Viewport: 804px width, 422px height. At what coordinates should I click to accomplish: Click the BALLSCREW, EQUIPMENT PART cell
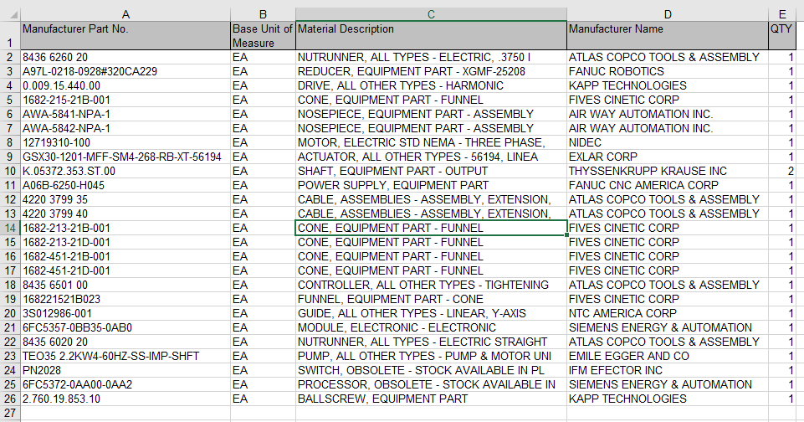(431, 399)
